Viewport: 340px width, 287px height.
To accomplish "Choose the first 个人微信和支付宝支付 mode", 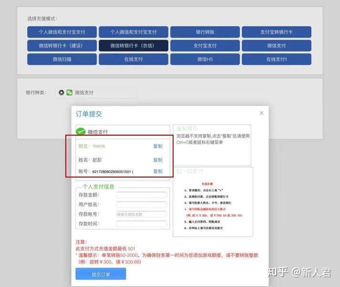I will [62, 32].
